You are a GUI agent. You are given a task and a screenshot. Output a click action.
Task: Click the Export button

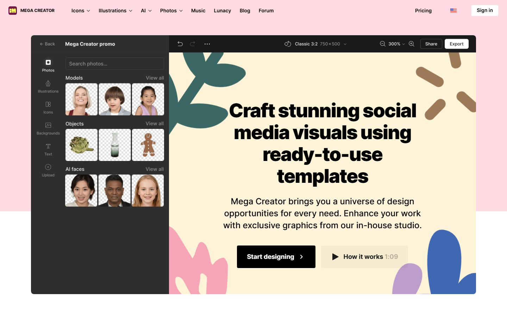pyautogui.click(x=457, y=44)
